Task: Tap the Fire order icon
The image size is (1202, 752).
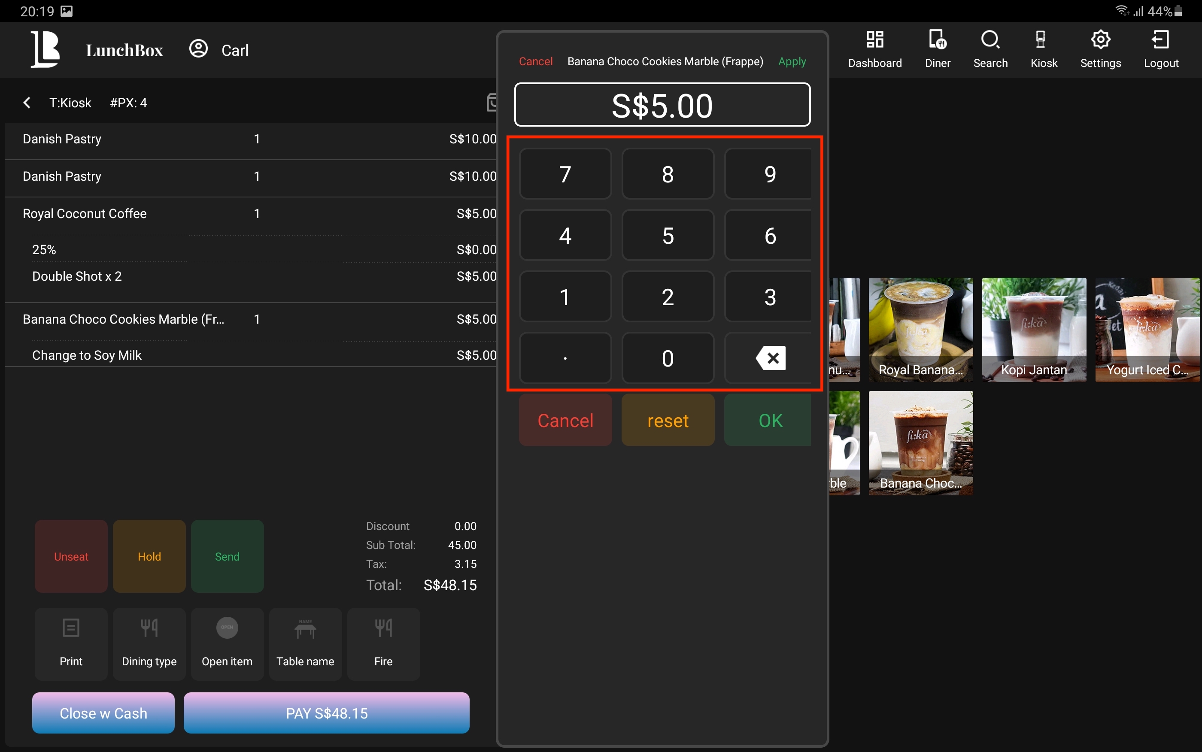Action: pos(383,628)
